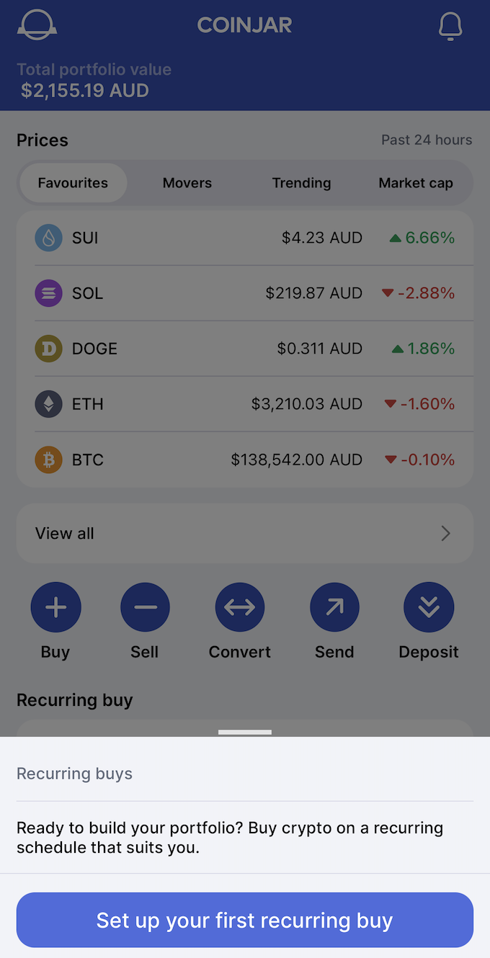Expand the View all prices row
The image size is (490, 958).
tap(244, 533)
